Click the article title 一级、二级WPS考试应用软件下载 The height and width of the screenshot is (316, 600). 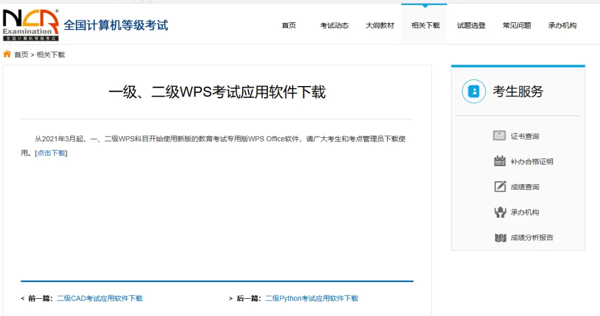(217, 92)
